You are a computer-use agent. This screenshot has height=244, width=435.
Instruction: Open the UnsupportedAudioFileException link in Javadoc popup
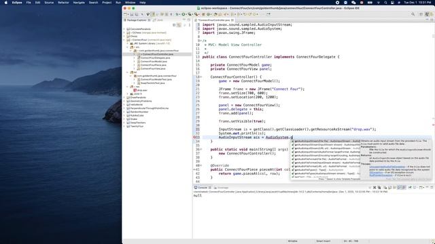point(387,167)
